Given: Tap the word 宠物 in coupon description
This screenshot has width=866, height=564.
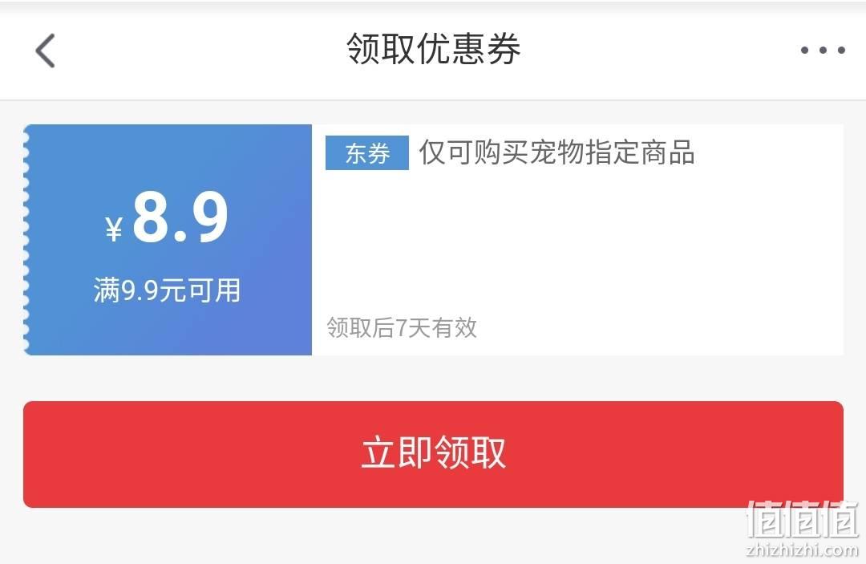Looking at the screenshot, I should [x=556, y=152].
